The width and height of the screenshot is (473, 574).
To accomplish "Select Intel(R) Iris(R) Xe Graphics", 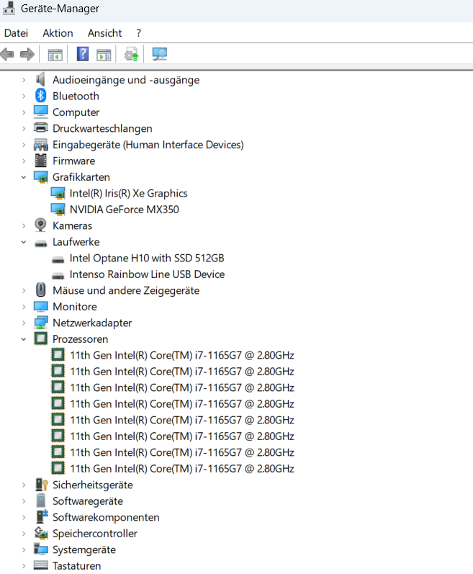I will tap(128, 193).
